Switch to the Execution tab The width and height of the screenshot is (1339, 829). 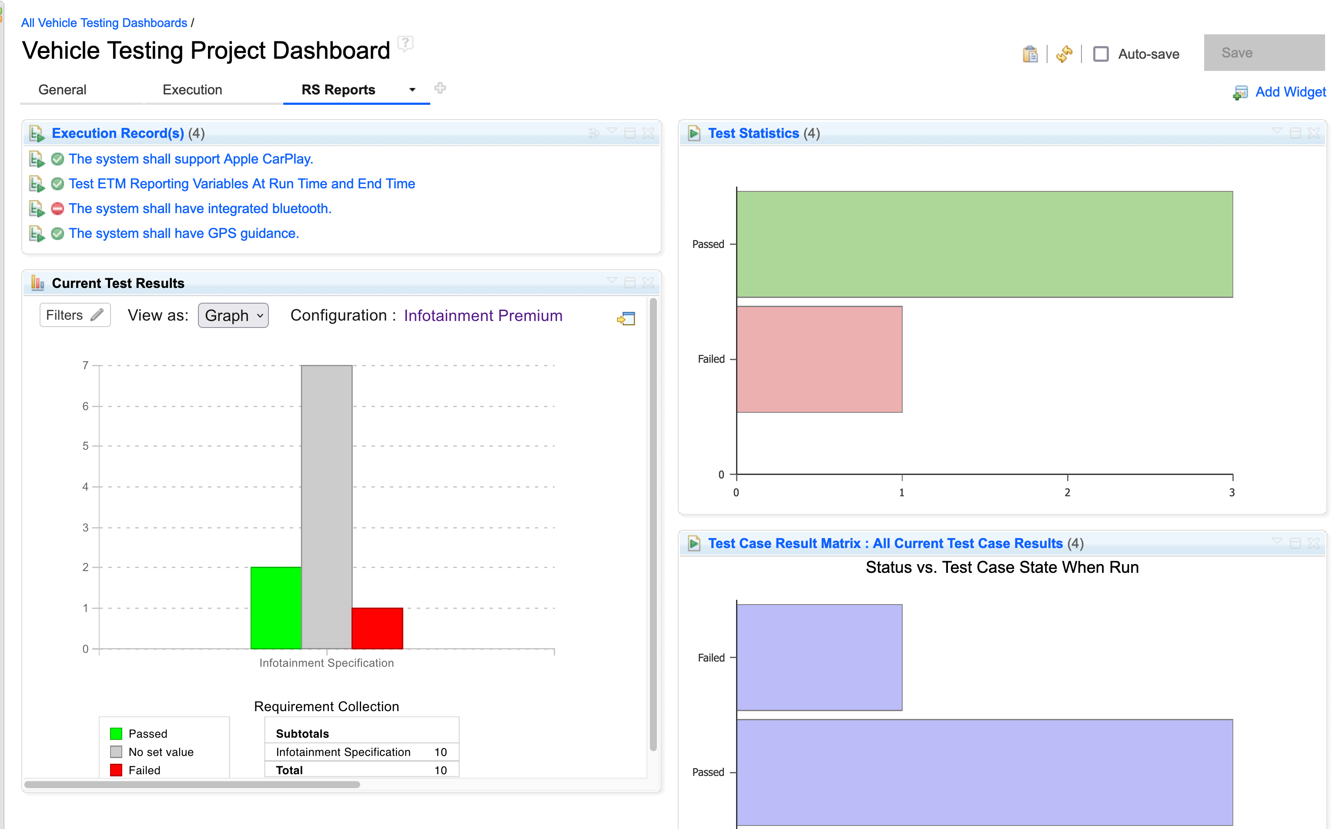click(192, 90)
